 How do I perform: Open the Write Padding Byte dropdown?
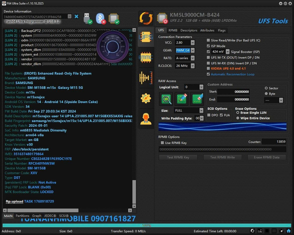coord(202,118)
